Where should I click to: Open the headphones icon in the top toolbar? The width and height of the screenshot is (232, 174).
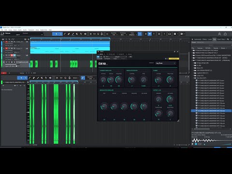[170, 34]
